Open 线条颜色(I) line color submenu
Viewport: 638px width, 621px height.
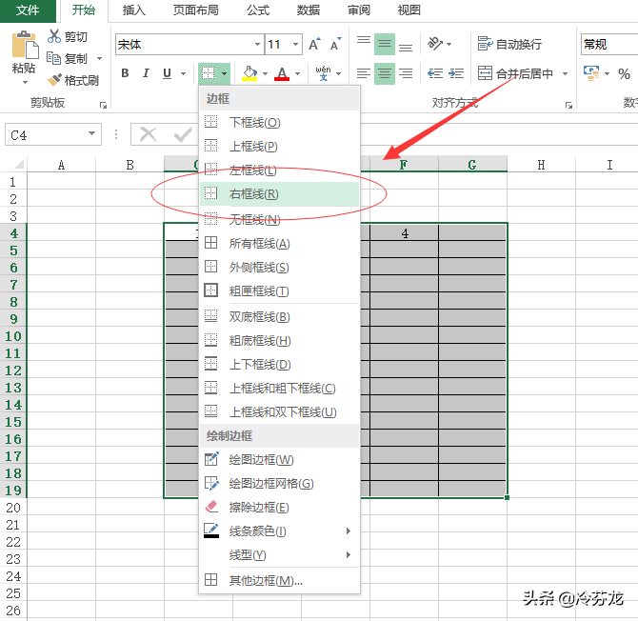coord(280,531)
